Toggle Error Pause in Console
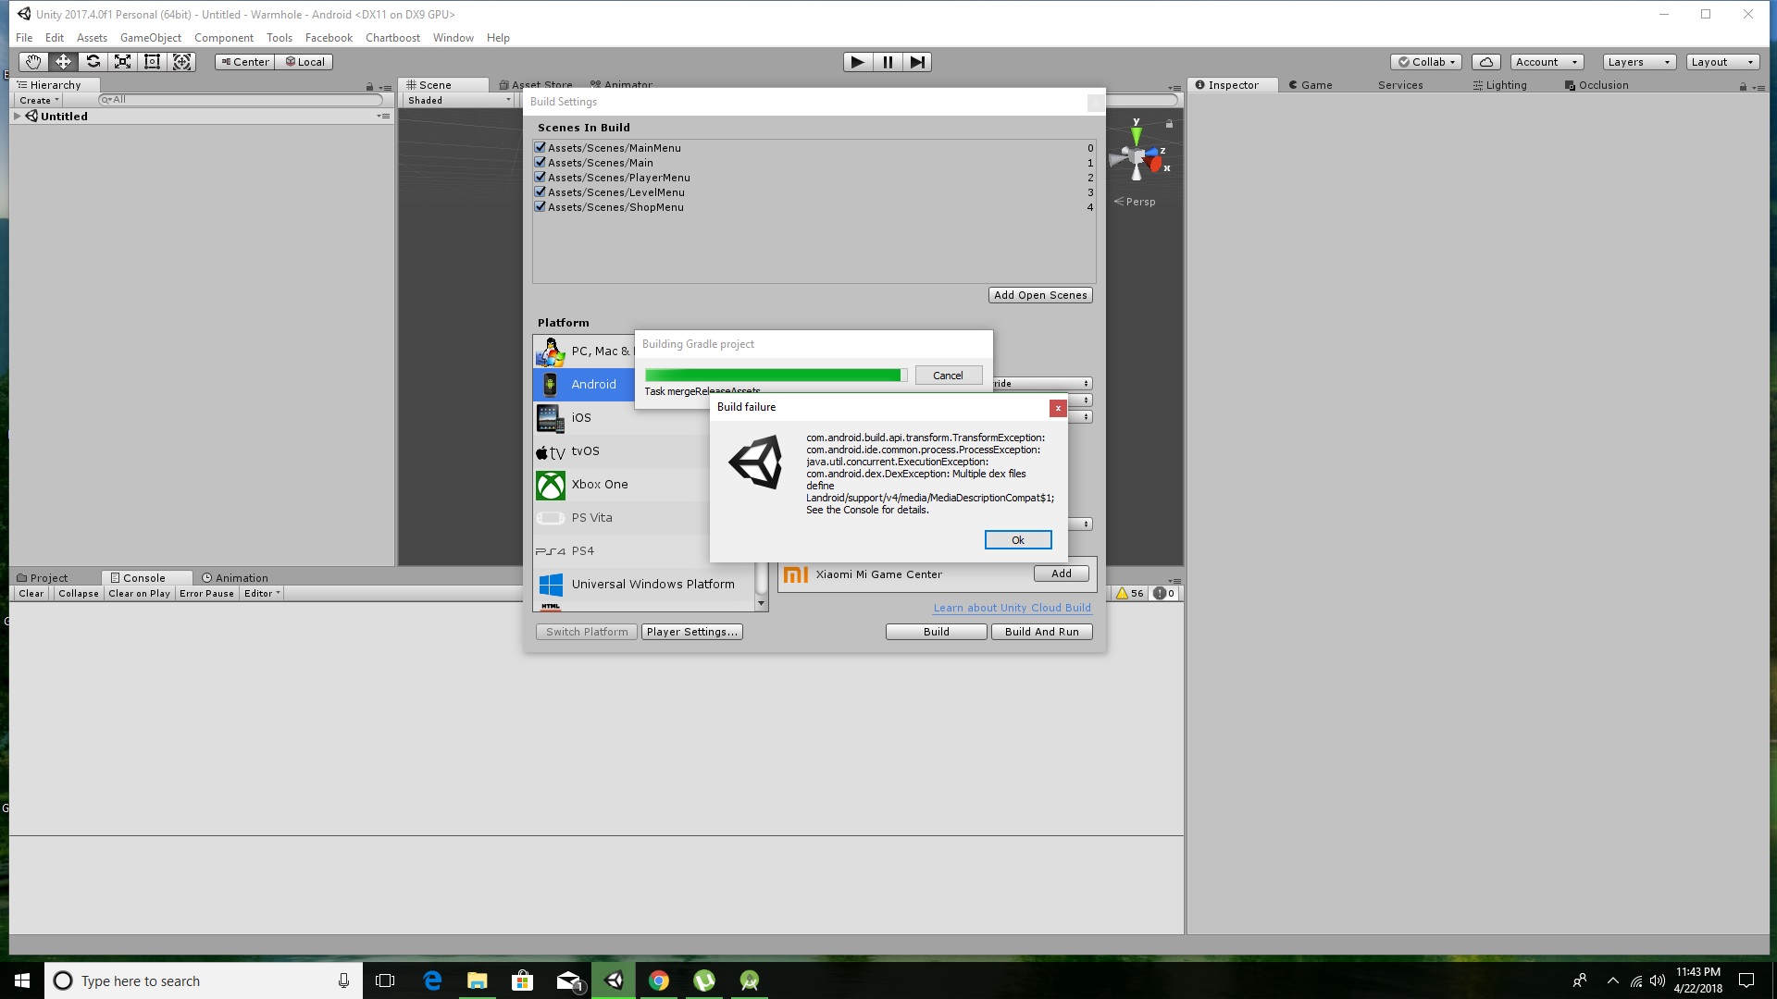This screenshot has height=999, width=1777. [x=206, y=594]
